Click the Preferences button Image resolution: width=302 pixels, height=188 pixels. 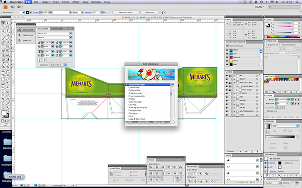pyautogui.click(x=150, y=13)
